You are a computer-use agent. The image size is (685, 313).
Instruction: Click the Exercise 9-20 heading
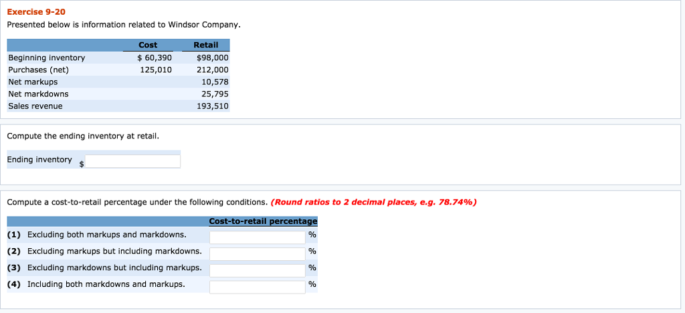pyautogui.click(x=36, y=12)
